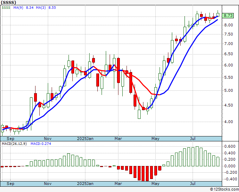
Task: Click the 8.55 moving average value
Action: pos(52,8)
